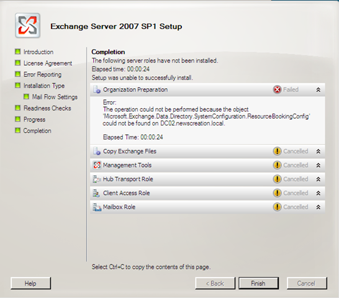Go to the Installation Type step
This screenshot has height=298, width=339.
[x=44, y=86]
